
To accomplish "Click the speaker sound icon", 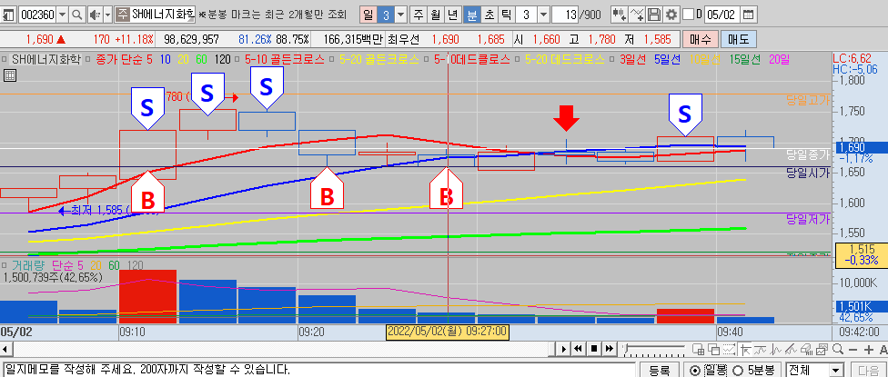I will (96, 15).
